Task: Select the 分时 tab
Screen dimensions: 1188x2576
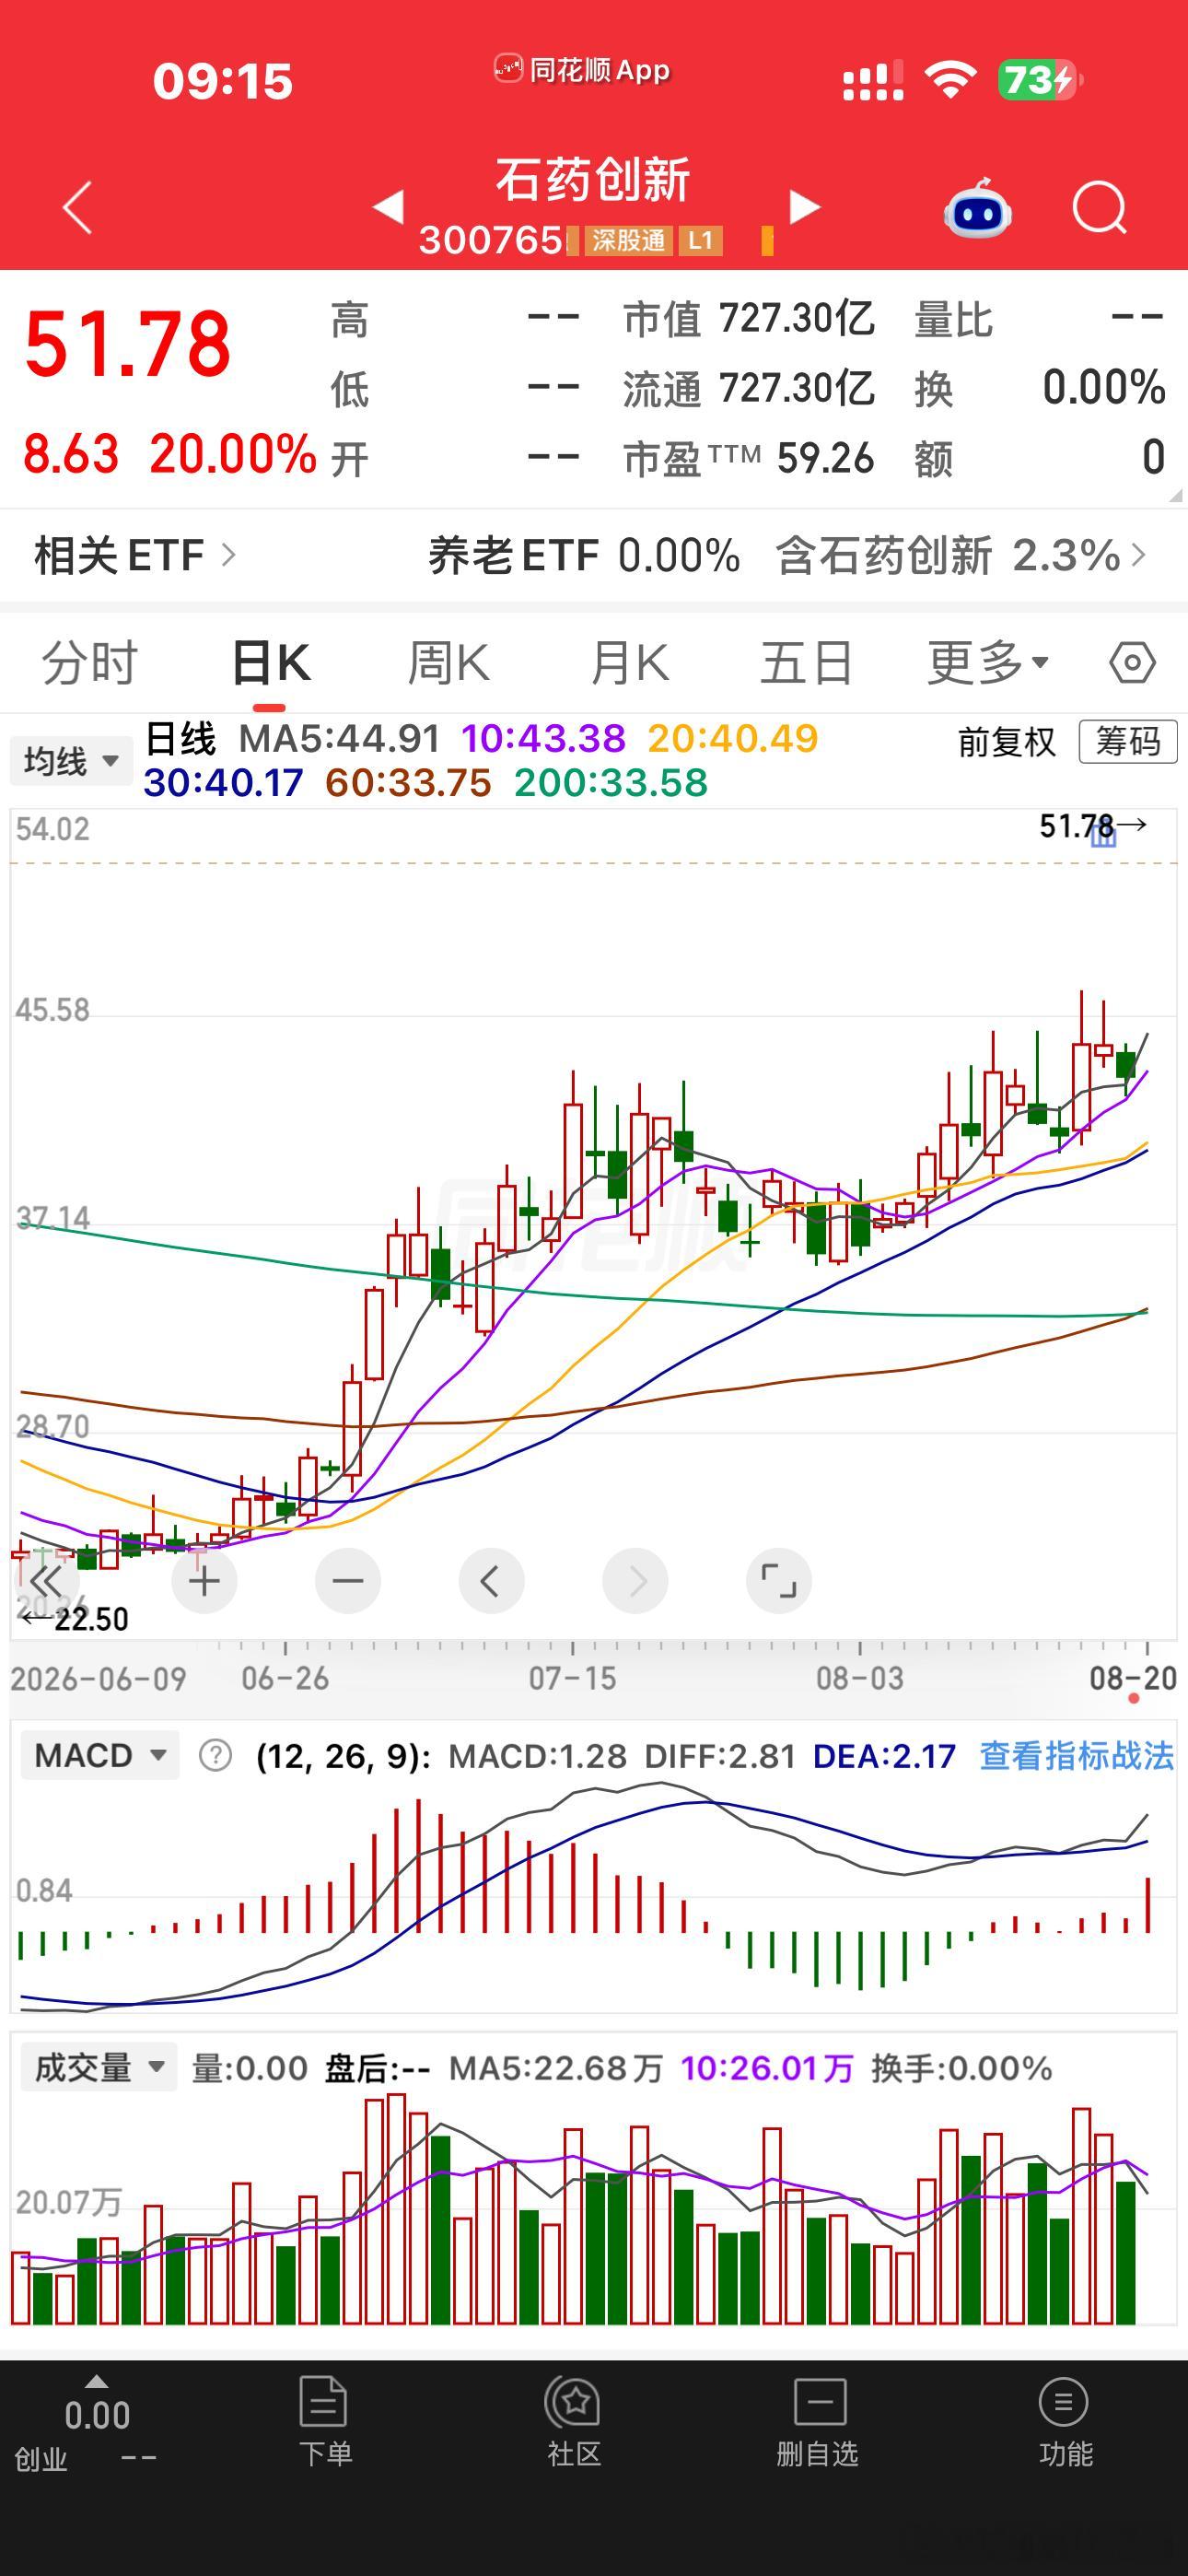Action: [x=89, y=663]
